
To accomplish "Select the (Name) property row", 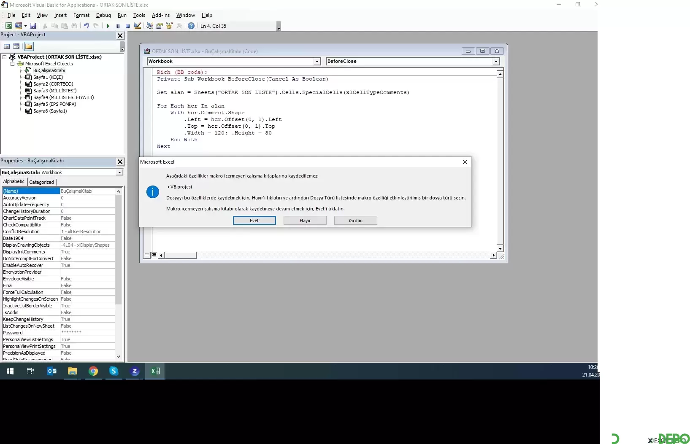I will point(59,191).
